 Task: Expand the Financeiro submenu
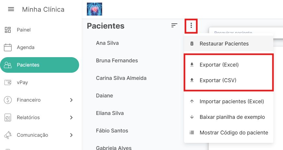(x=71, y=100)
